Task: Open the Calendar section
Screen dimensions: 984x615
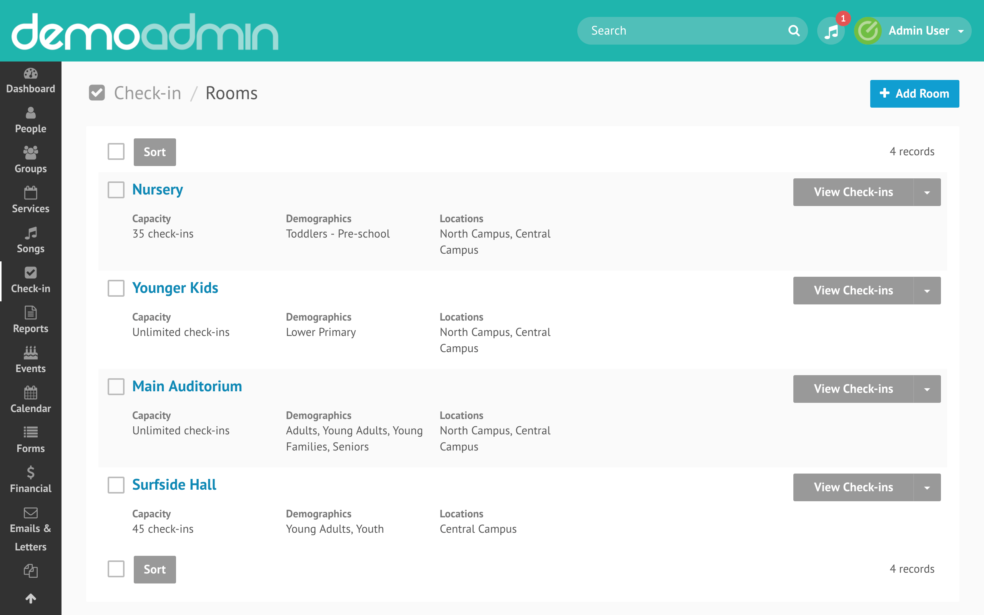Action: [30, 399]
